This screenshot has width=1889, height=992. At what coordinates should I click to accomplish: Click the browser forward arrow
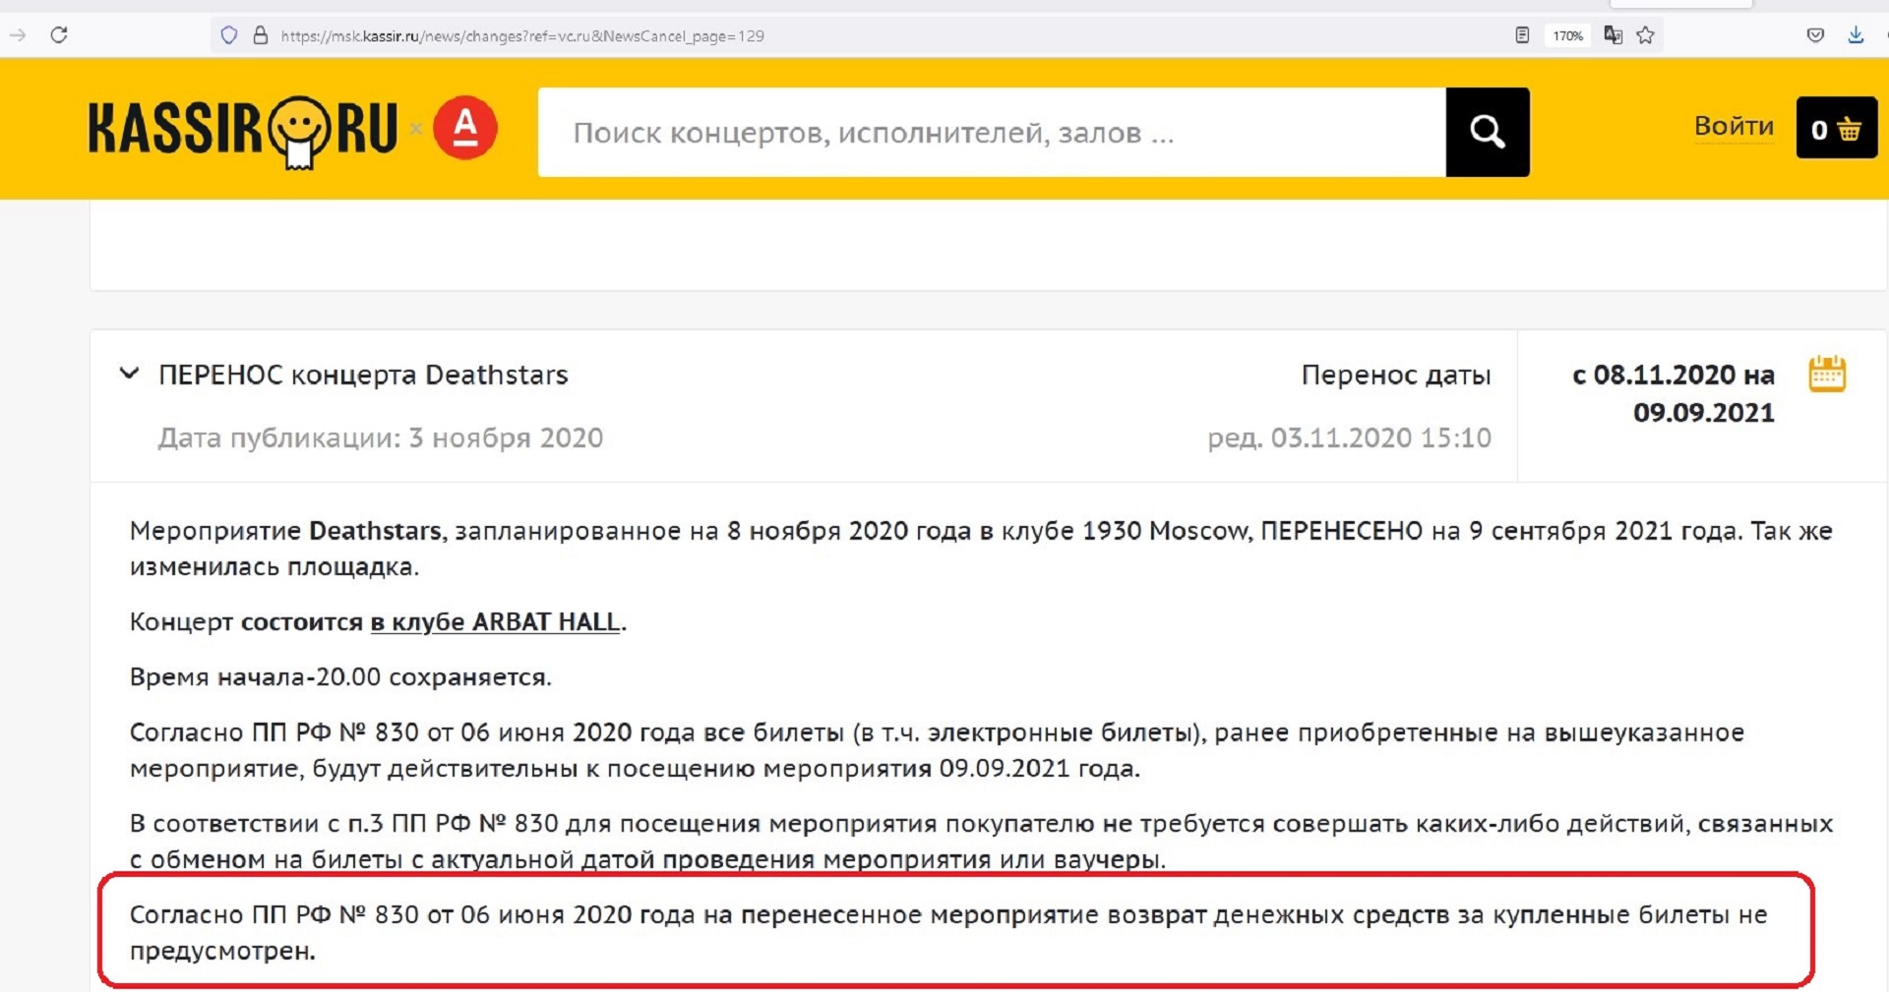click(18, 35)
